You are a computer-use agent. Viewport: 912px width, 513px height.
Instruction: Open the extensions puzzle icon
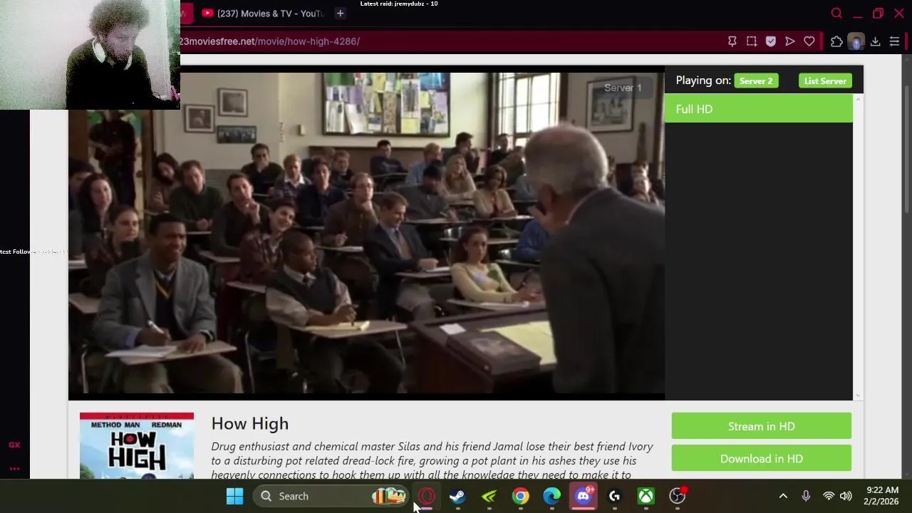pyautogui.click(x=836, y=41)
